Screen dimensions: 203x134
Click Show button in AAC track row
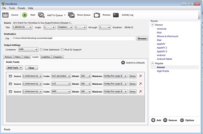tap(132, 76)
